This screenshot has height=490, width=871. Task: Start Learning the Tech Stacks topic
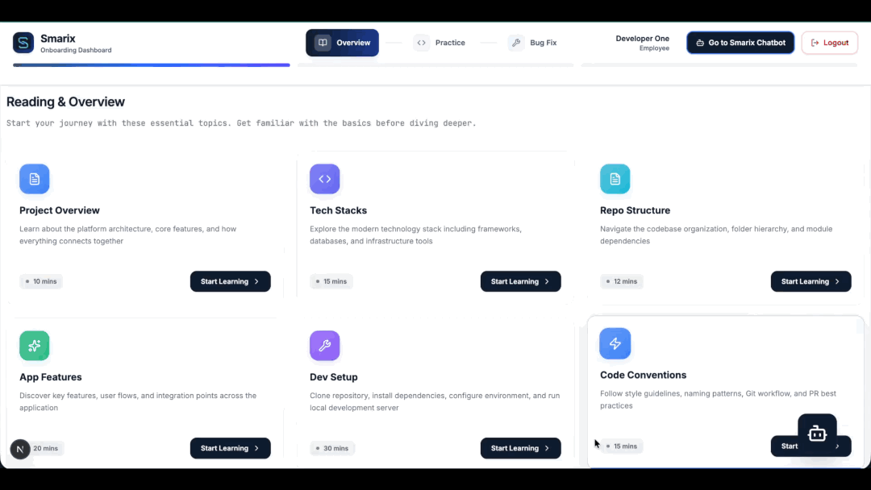click(x=520, y=281)
